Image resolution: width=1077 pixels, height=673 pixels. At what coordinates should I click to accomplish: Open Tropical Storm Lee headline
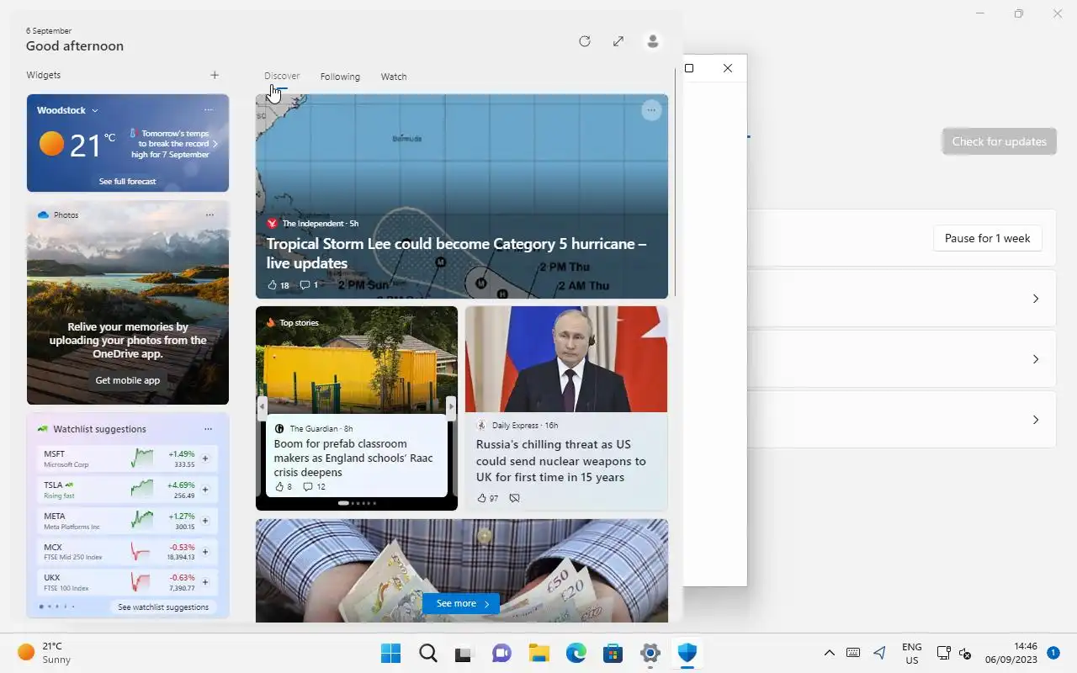tap(456, 253)
